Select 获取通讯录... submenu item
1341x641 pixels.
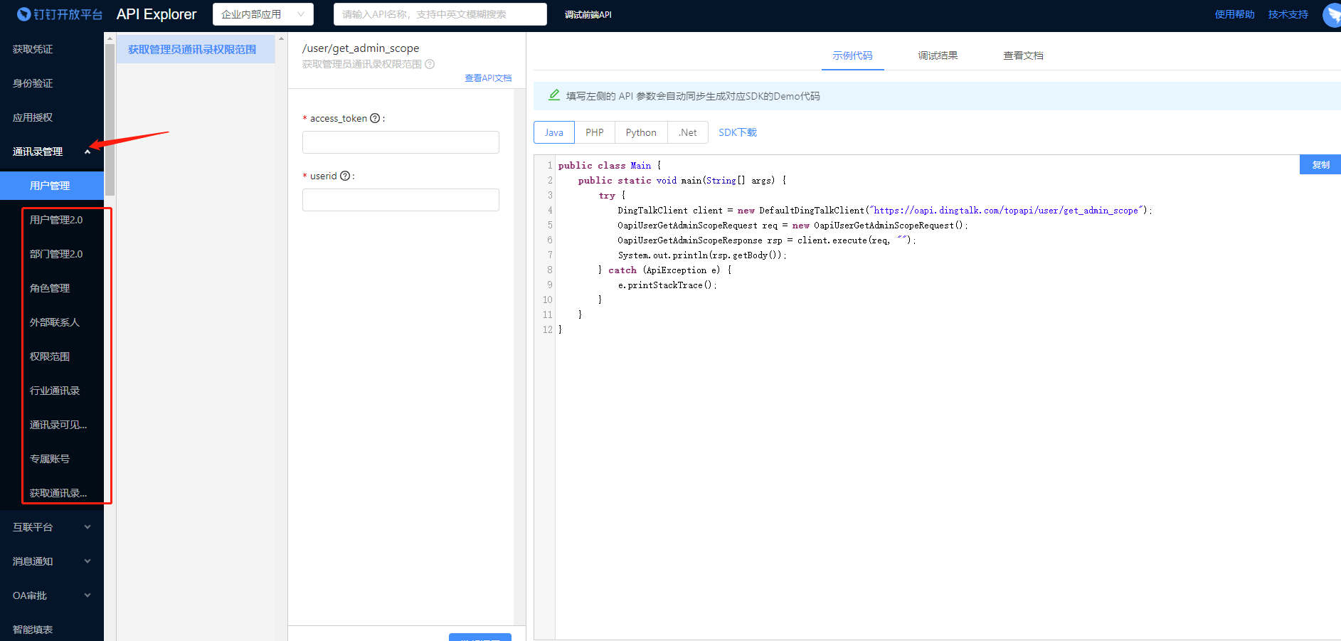[x=58, y=493]
